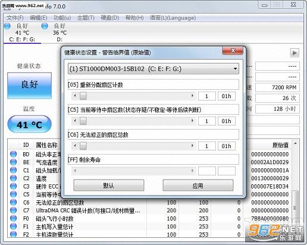The height and width of the screenshot is (245, 307).
Task: Click raw value 000007E18D34
Action: pos(270,186)
